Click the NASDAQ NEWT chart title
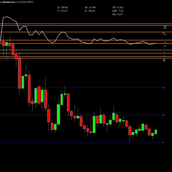This screenshot has height=172, width=172. point(26,2)
